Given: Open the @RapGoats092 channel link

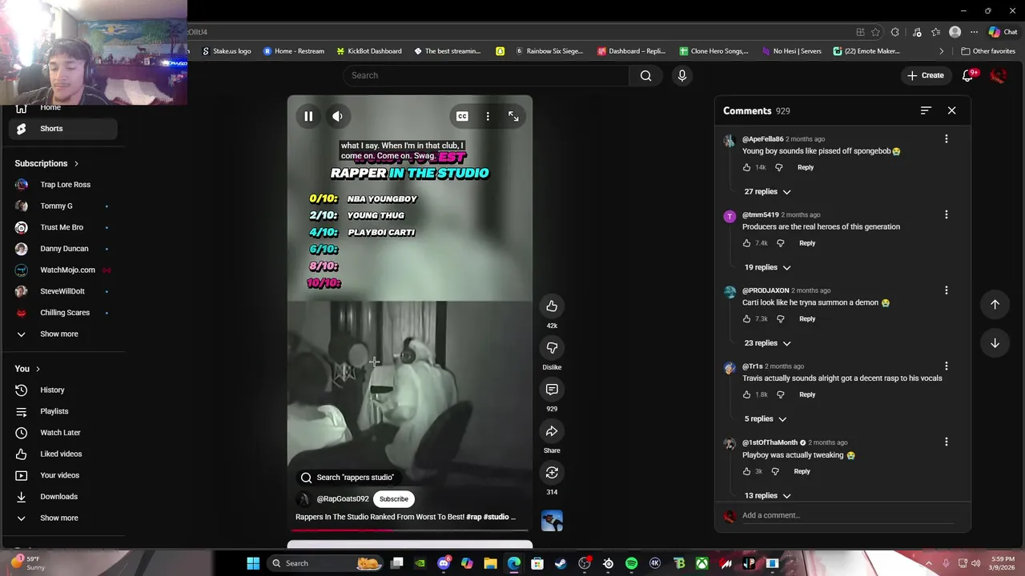Looking at the screenshot, I should tap(343, 499).
